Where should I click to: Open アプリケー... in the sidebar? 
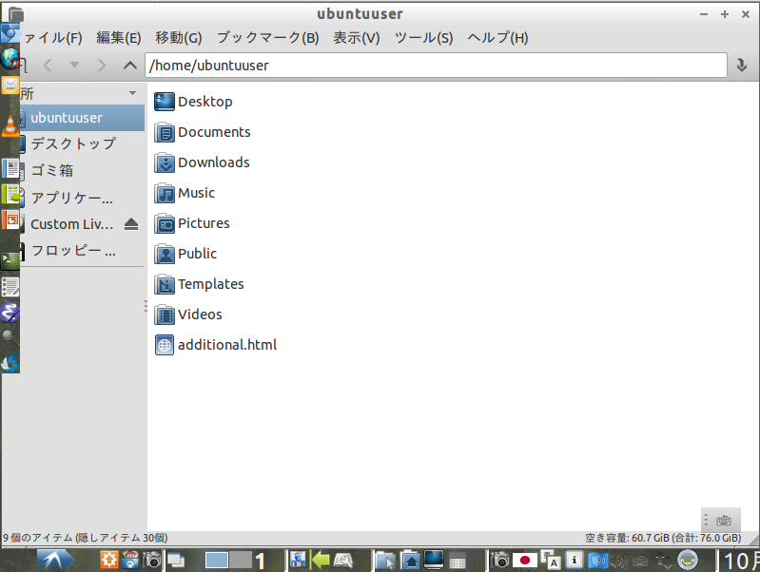pos(83,198)
